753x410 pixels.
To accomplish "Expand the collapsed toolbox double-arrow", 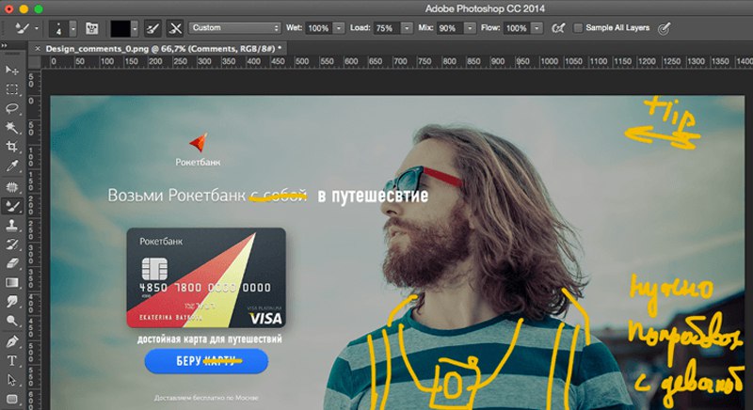I will 4,45.
